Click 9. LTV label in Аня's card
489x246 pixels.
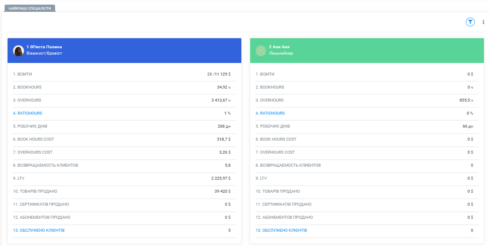(x=262, y=178)
